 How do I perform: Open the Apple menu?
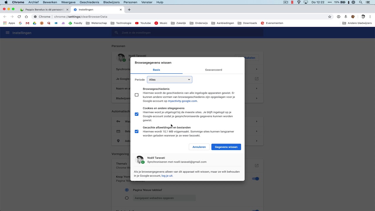click(6, 2)
